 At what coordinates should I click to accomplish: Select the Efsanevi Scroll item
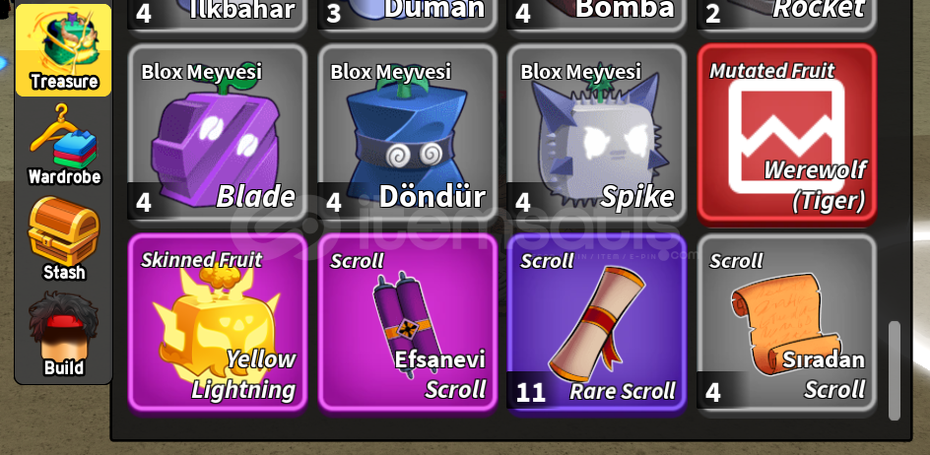[x=407, y=322]
